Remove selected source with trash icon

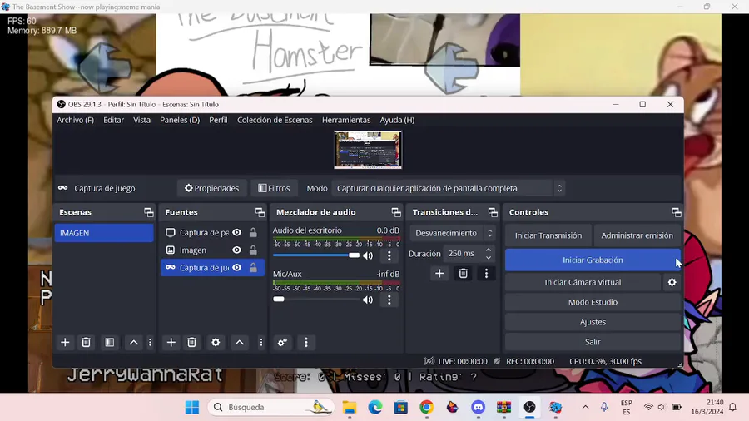tap(191, 342)
